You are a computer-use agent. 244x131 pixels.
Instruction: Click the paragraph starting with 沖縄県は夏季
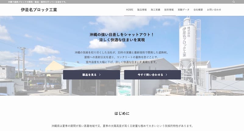tap(122, 126)
